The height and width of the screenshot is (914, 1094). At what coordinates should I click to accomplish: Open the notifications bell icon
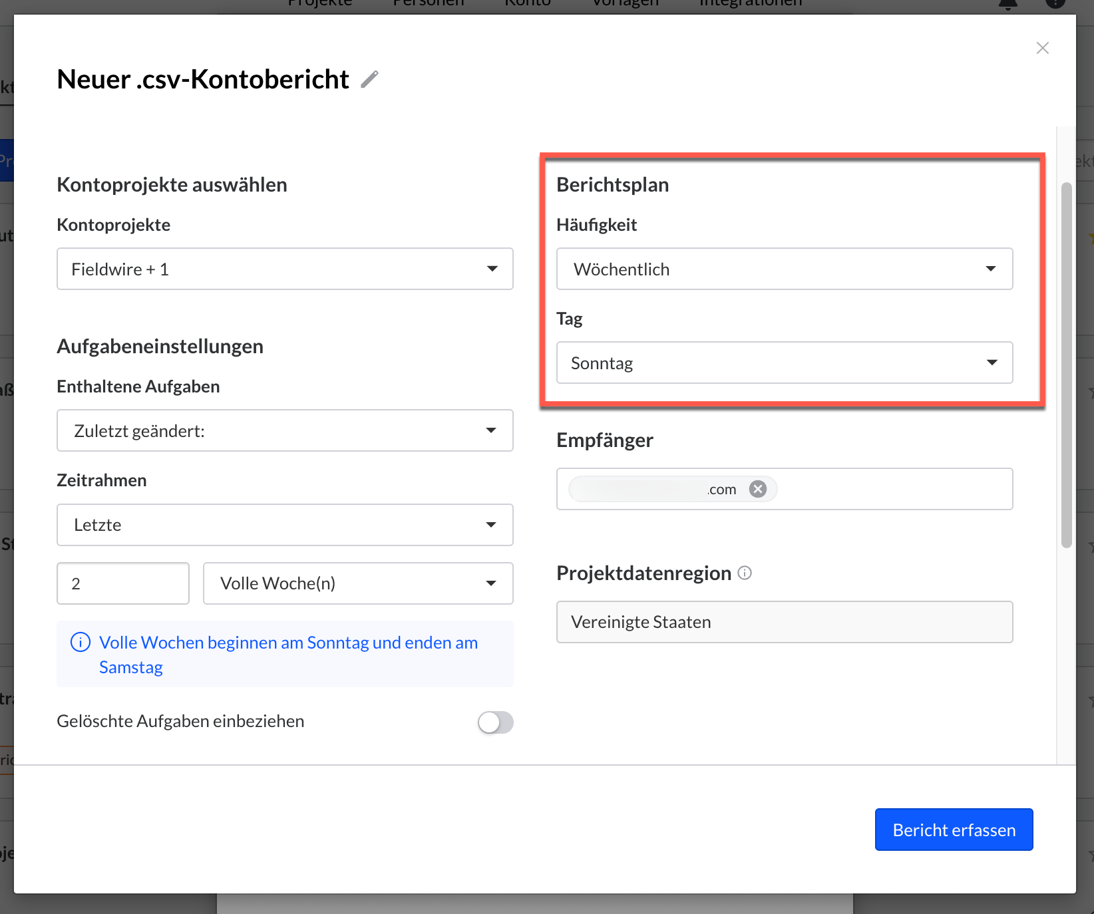(x=1007, y=4)
